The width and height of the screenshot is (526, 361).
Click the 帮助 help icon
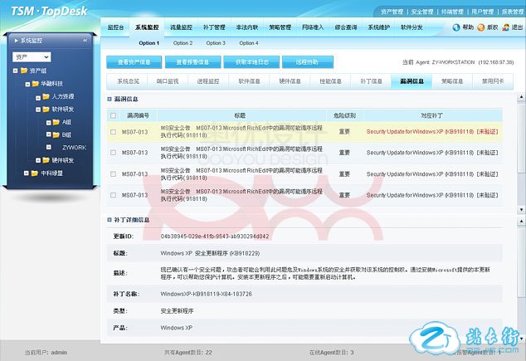click(x=455, y=27)
